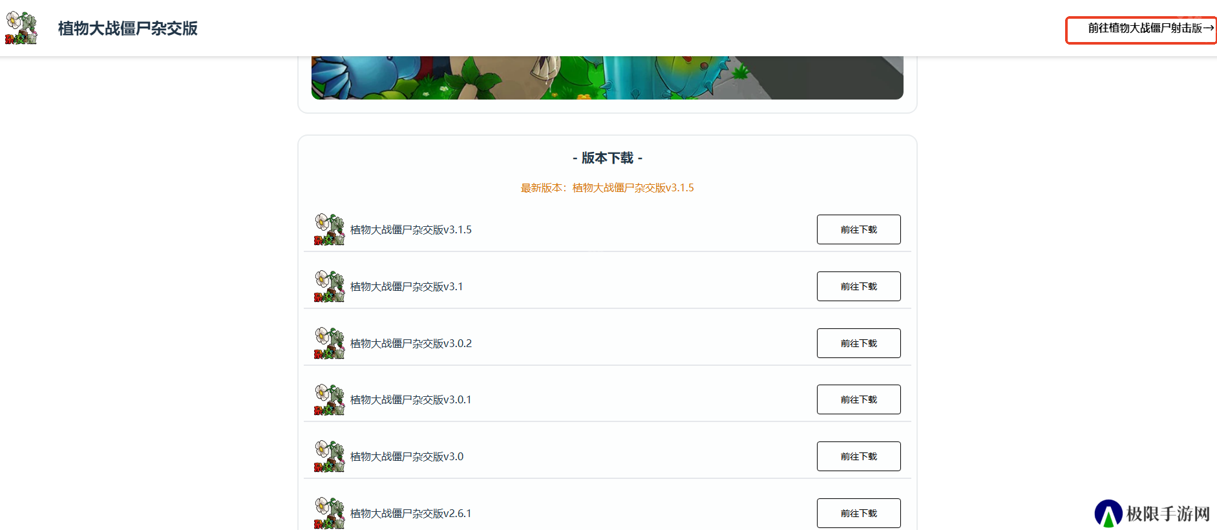Select text 植物大战僵尸杂交版v3.1
Image resolution: width=1217 pixels, height=530 pixels.
point(407,286)
